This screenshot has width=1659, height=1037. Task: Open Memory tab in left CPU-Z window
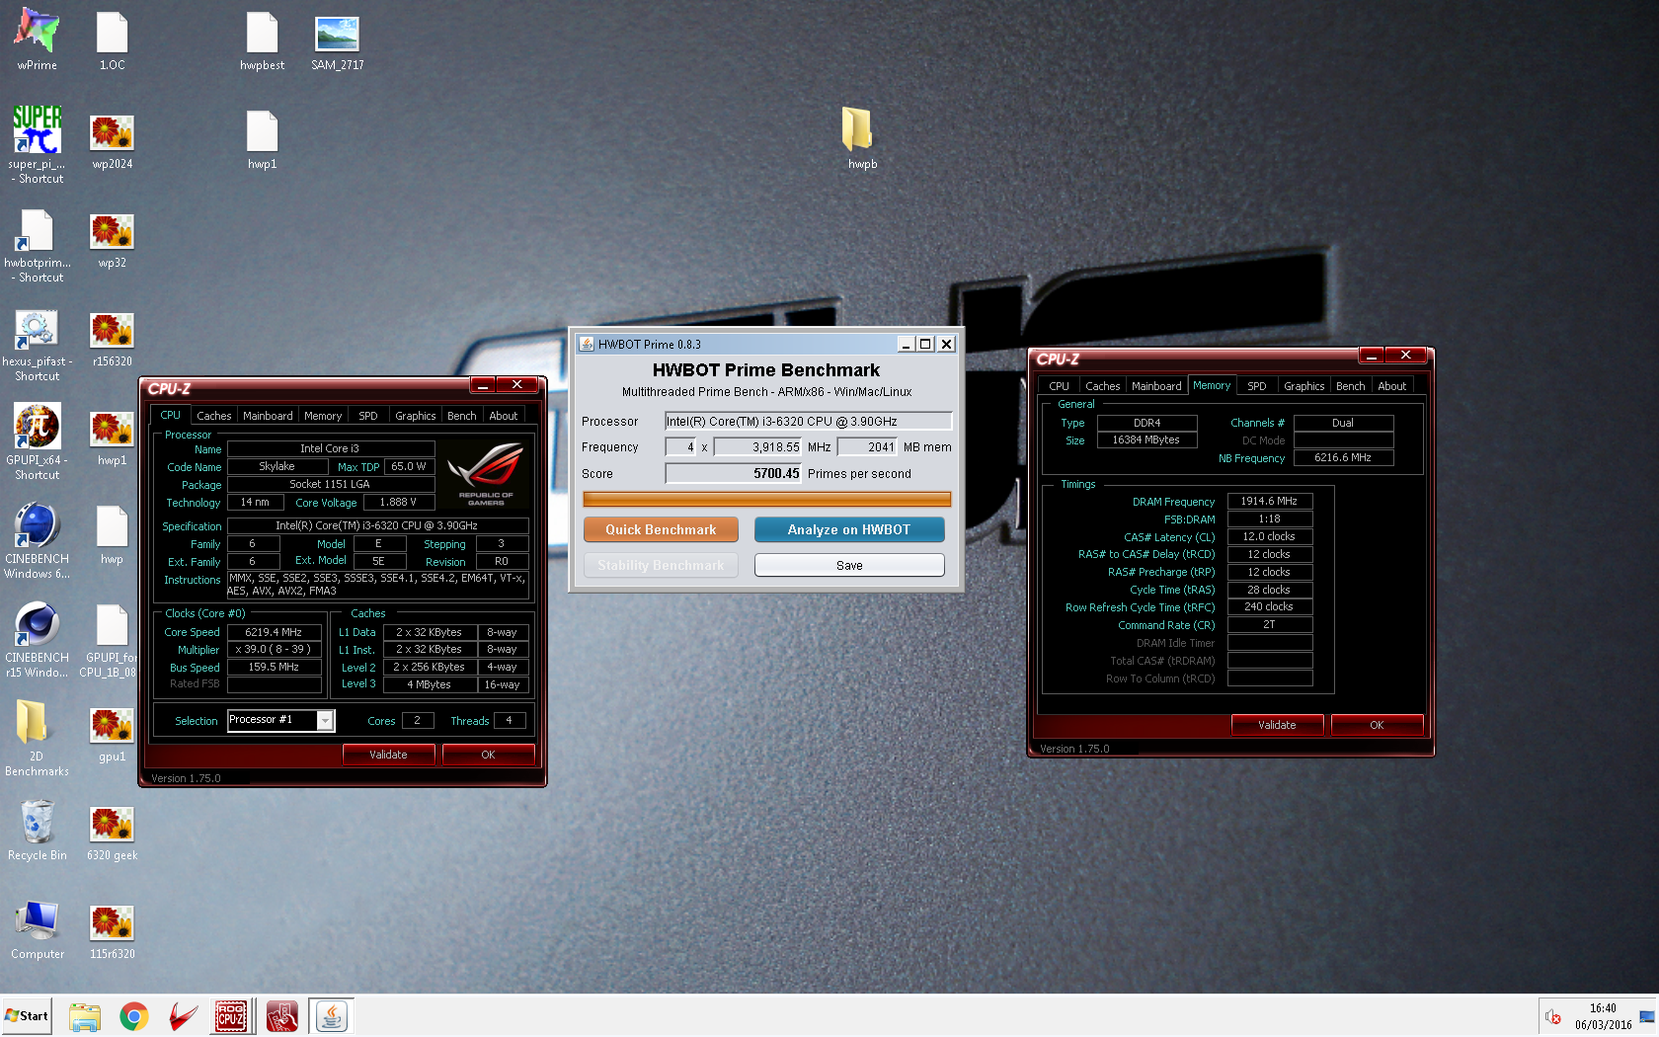coord(323,416)
